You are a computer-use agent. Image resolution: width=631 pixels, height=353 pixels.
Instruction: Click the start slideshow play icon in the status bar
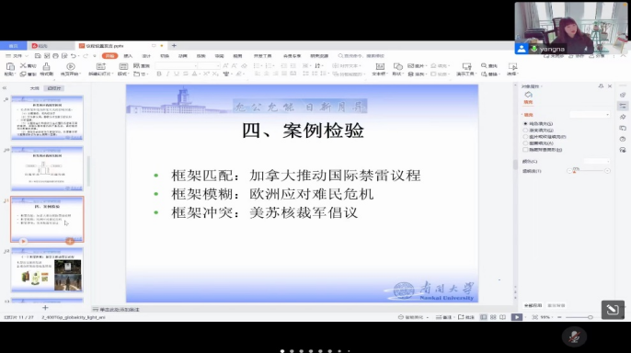[x=517, y=317]
